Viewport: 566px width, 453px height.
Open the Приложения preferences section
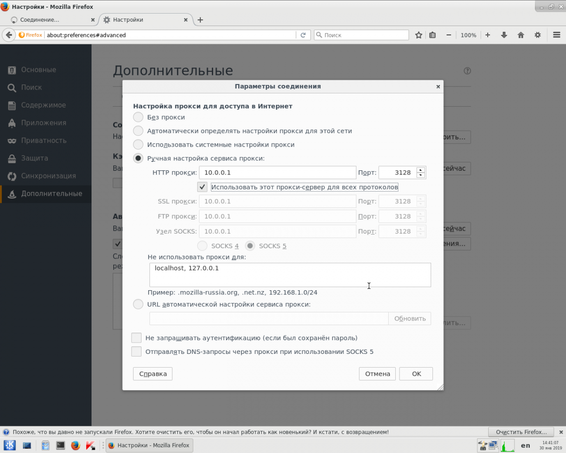point(46,123)
